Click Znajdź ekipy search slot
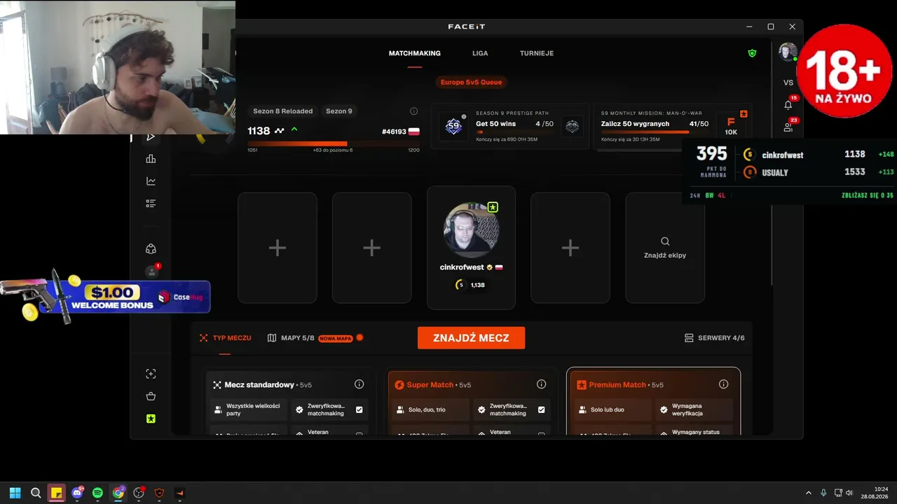Viewport: 897px width, 504px height. click(665, 248)
